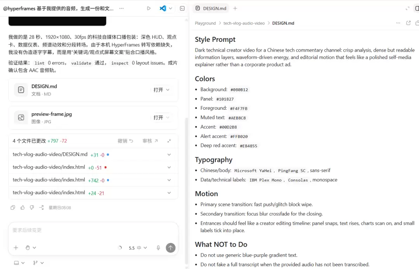Click the play icon in the chat header

point(149,8)
